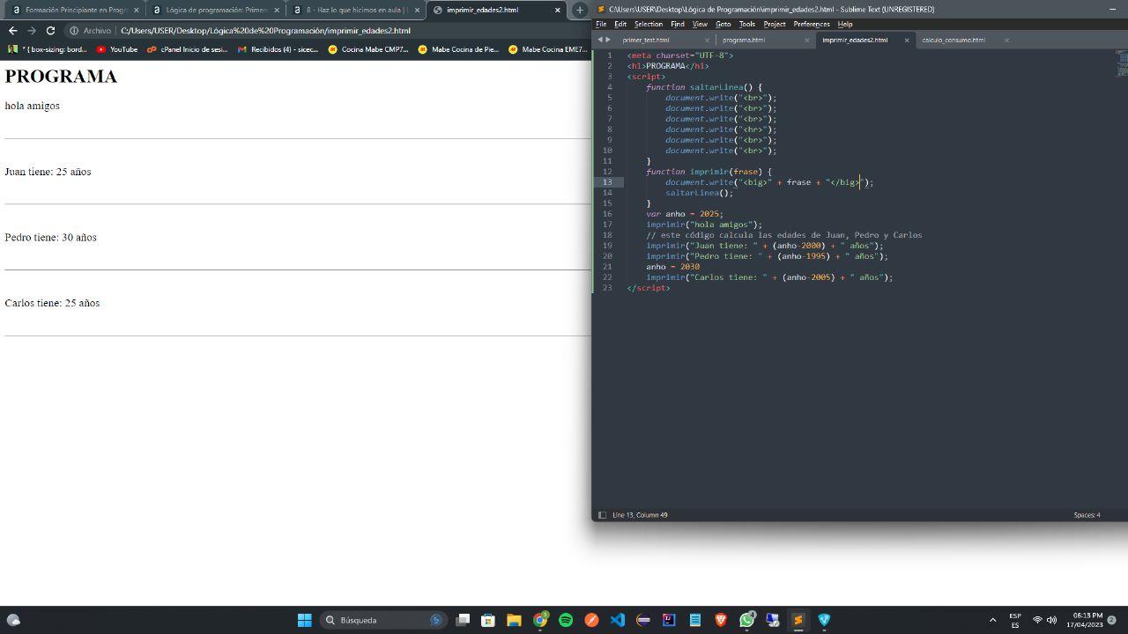
Task: Click the Chrome back arrow
Action: point(12,31)
